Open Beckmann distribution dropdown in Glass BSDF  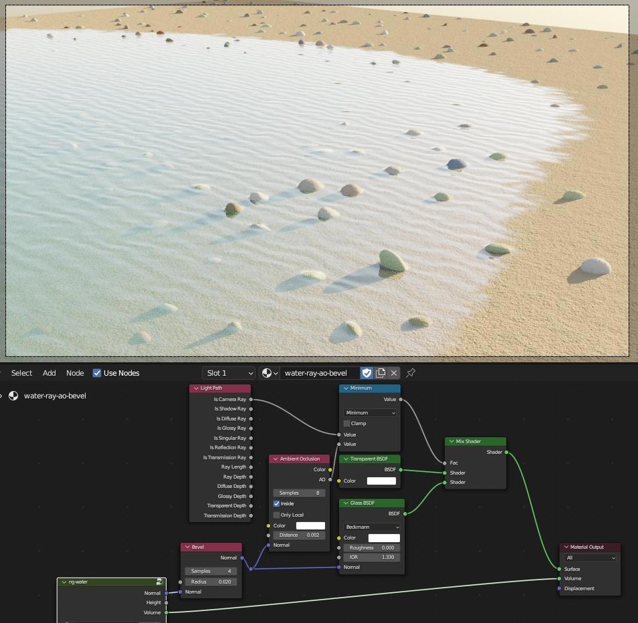coord(371,527)
